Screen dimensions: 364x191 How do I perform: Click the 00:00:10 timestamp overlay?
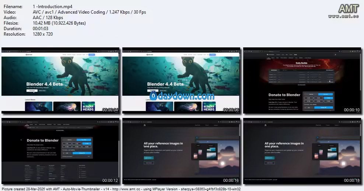tap(352, 110)
